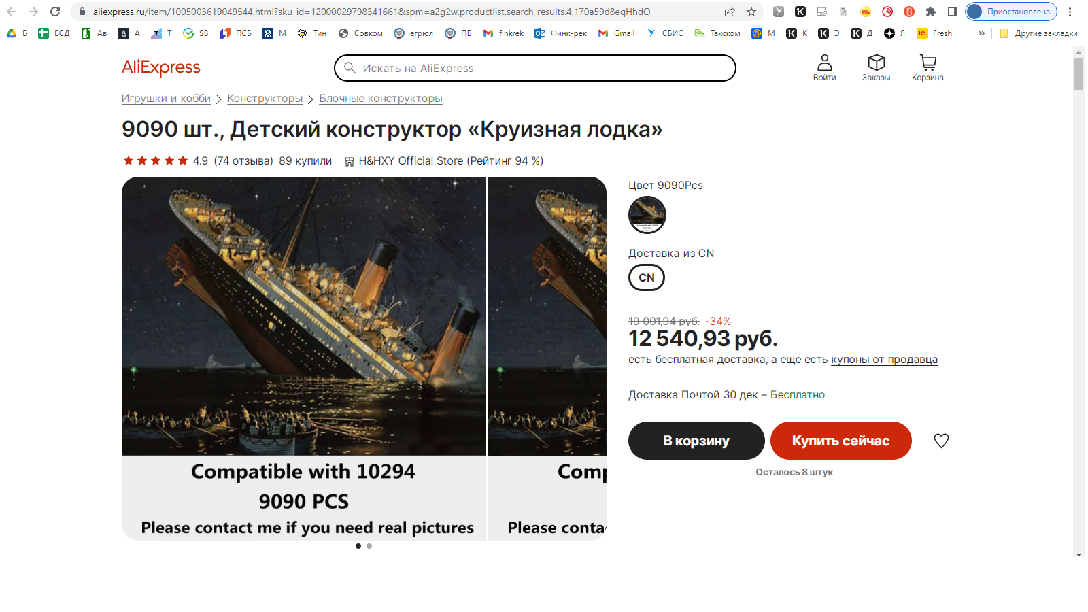
Task: Open Chrome three-dot menu
Action: point(1070,12)
